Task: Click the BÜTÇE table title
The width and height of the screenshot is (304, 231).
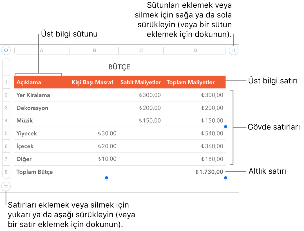Action: click(x=120, y=67)
